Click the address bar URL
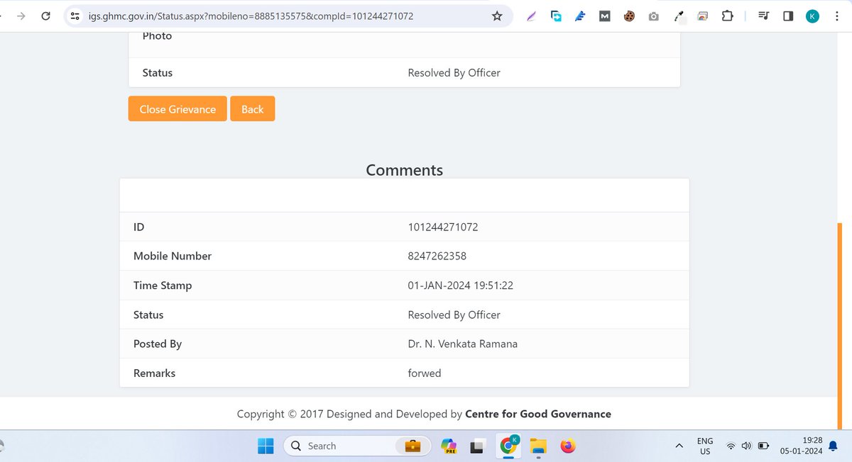This screenshot has width=852, height=462. point(251,16)
